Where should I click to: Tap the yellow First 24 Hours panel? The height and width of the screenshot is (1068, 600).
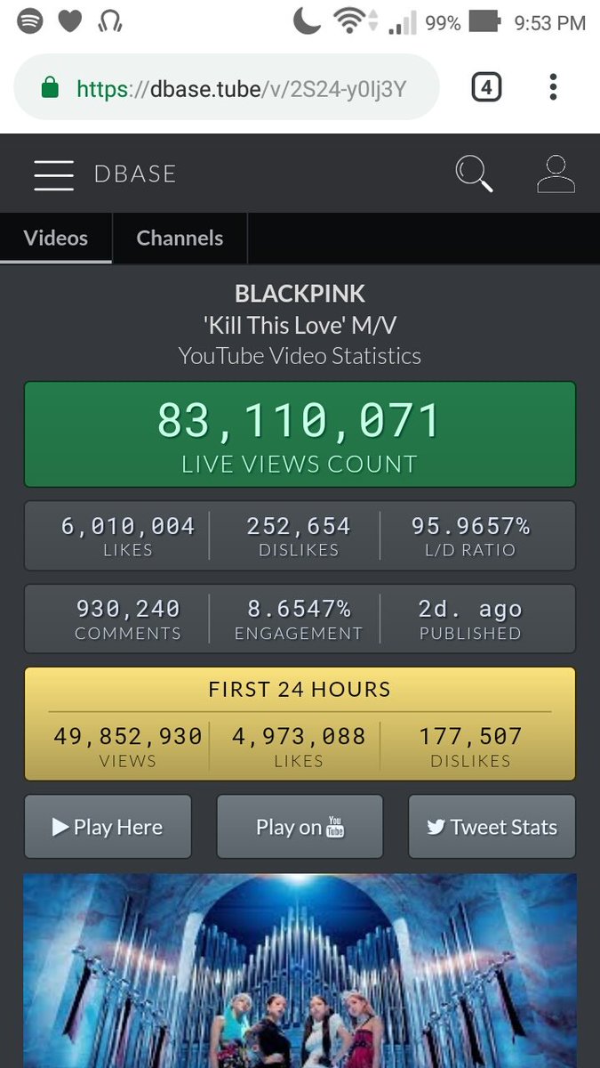pyautogui.click(x=300, y=724)
